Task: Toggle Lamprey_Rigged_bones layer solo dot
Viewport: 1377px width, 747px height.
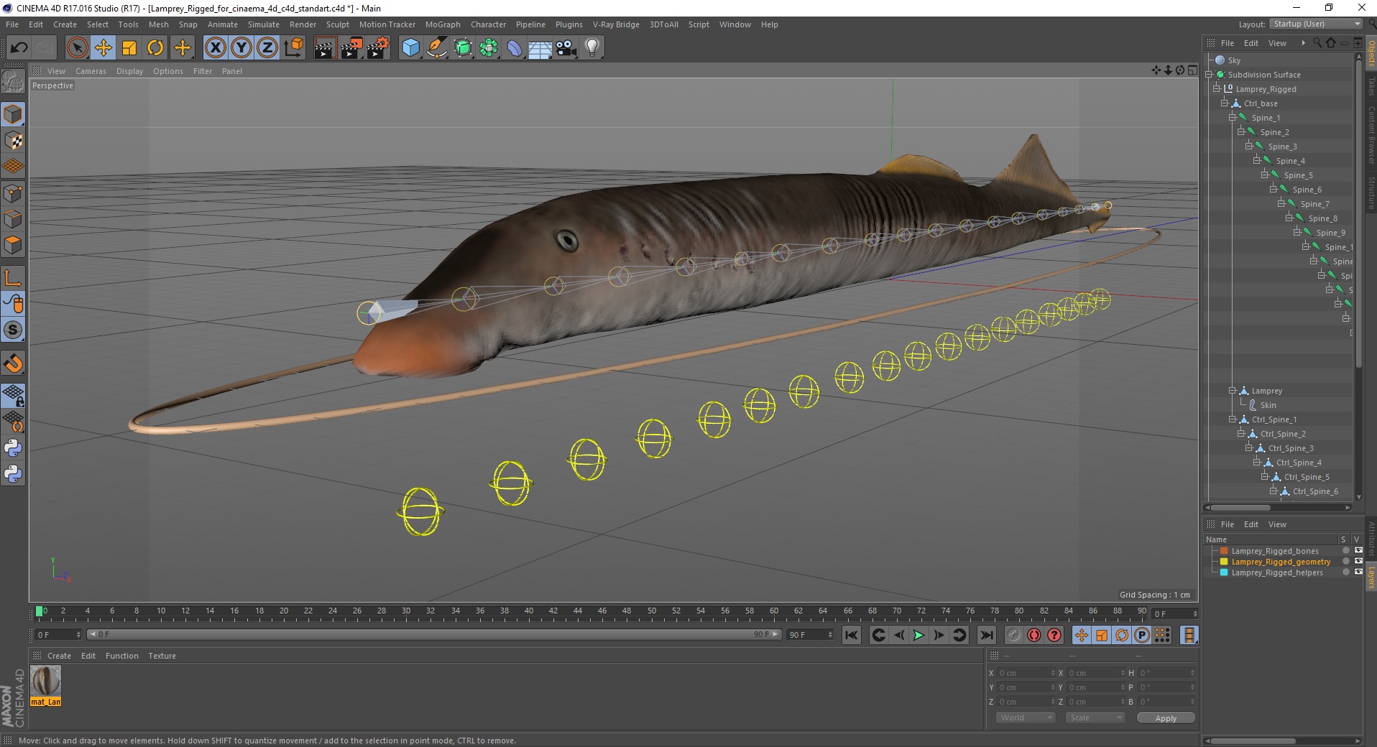Action: click(x=1345, y=551)
